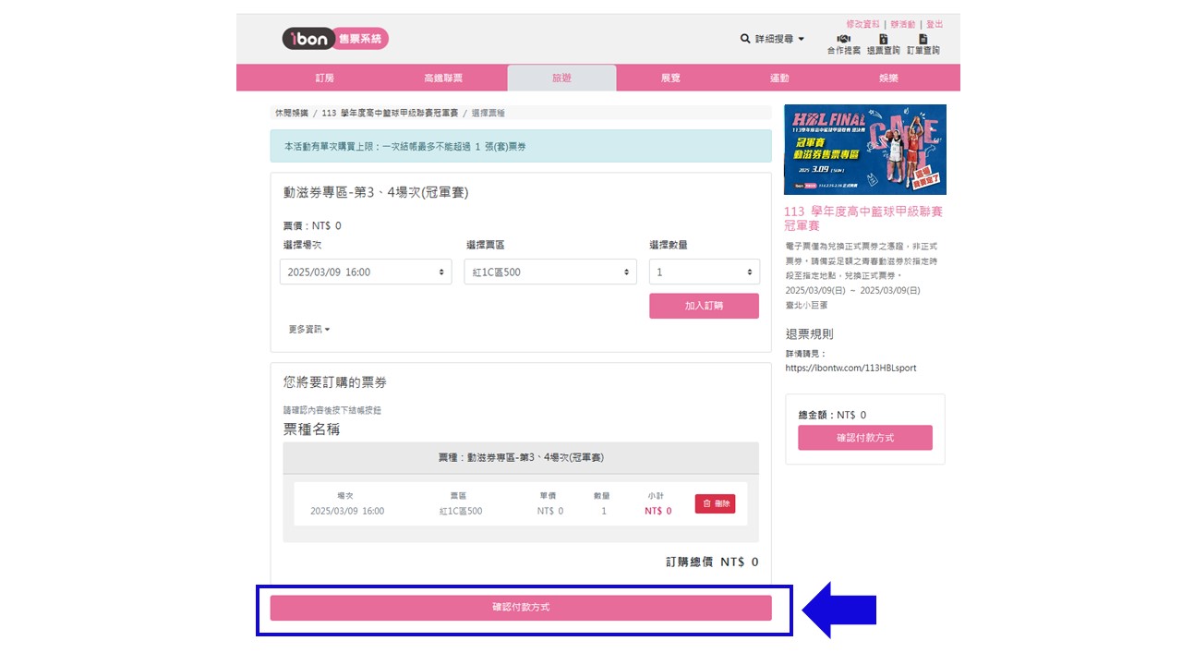
Task: Click the wide 確認付款方式 button at bottom
Action: 521,608
